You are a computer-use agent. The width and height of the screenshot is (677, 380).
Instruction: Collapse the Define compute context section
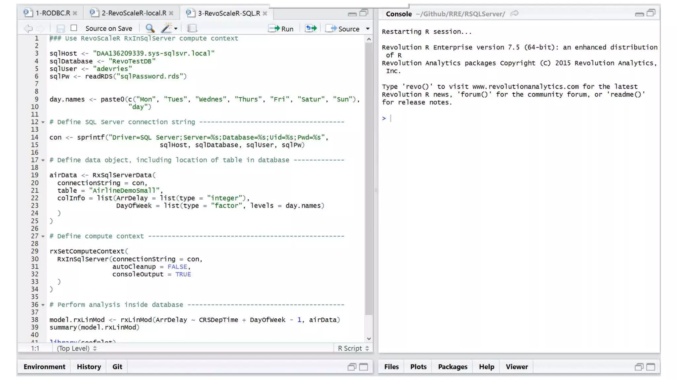click(43, 236)
